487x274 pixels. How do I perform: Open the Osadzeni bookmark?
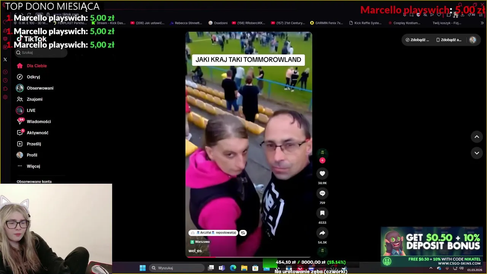coord(218,23)
